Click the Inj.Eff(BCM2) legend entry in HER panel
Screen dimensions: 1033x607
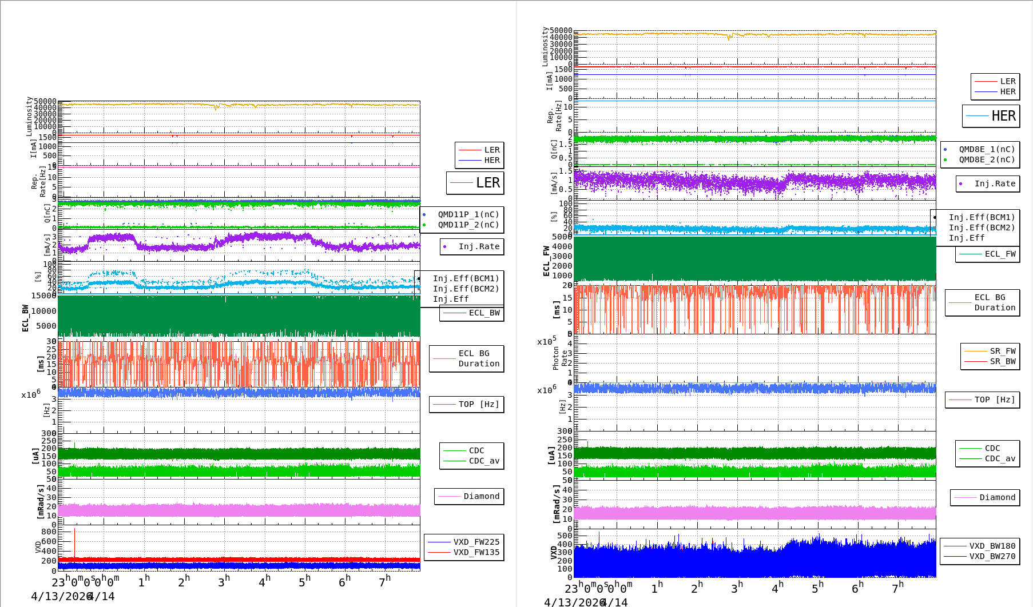[x=982, y=228]
